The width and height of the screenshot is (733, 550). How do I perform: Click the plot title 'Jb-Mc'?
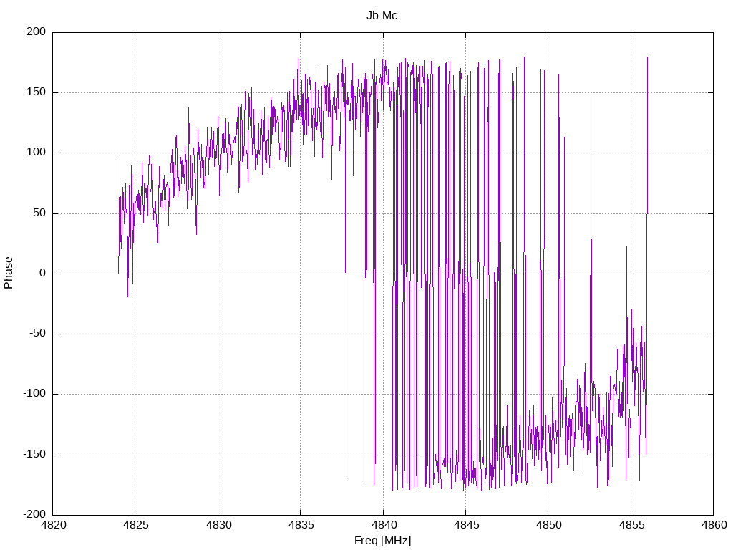pos(382,16)
